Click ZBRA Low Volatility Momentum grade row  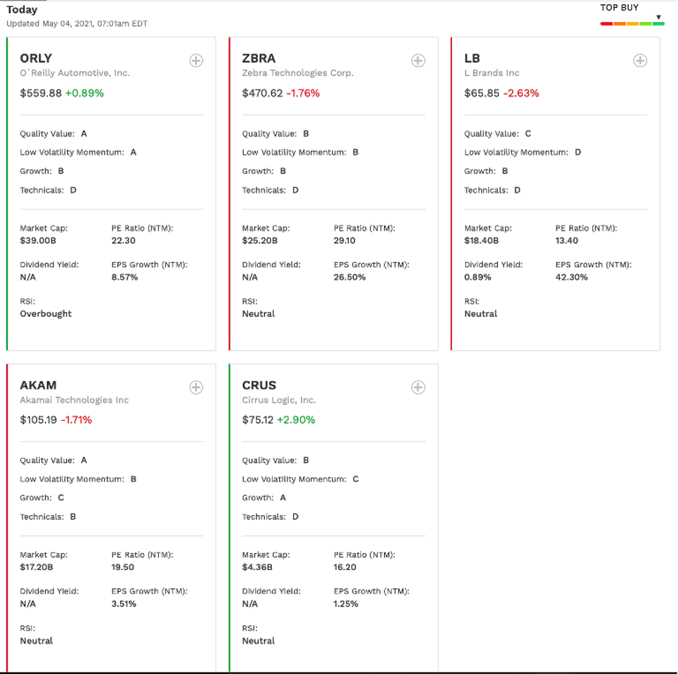click(301, 152)
